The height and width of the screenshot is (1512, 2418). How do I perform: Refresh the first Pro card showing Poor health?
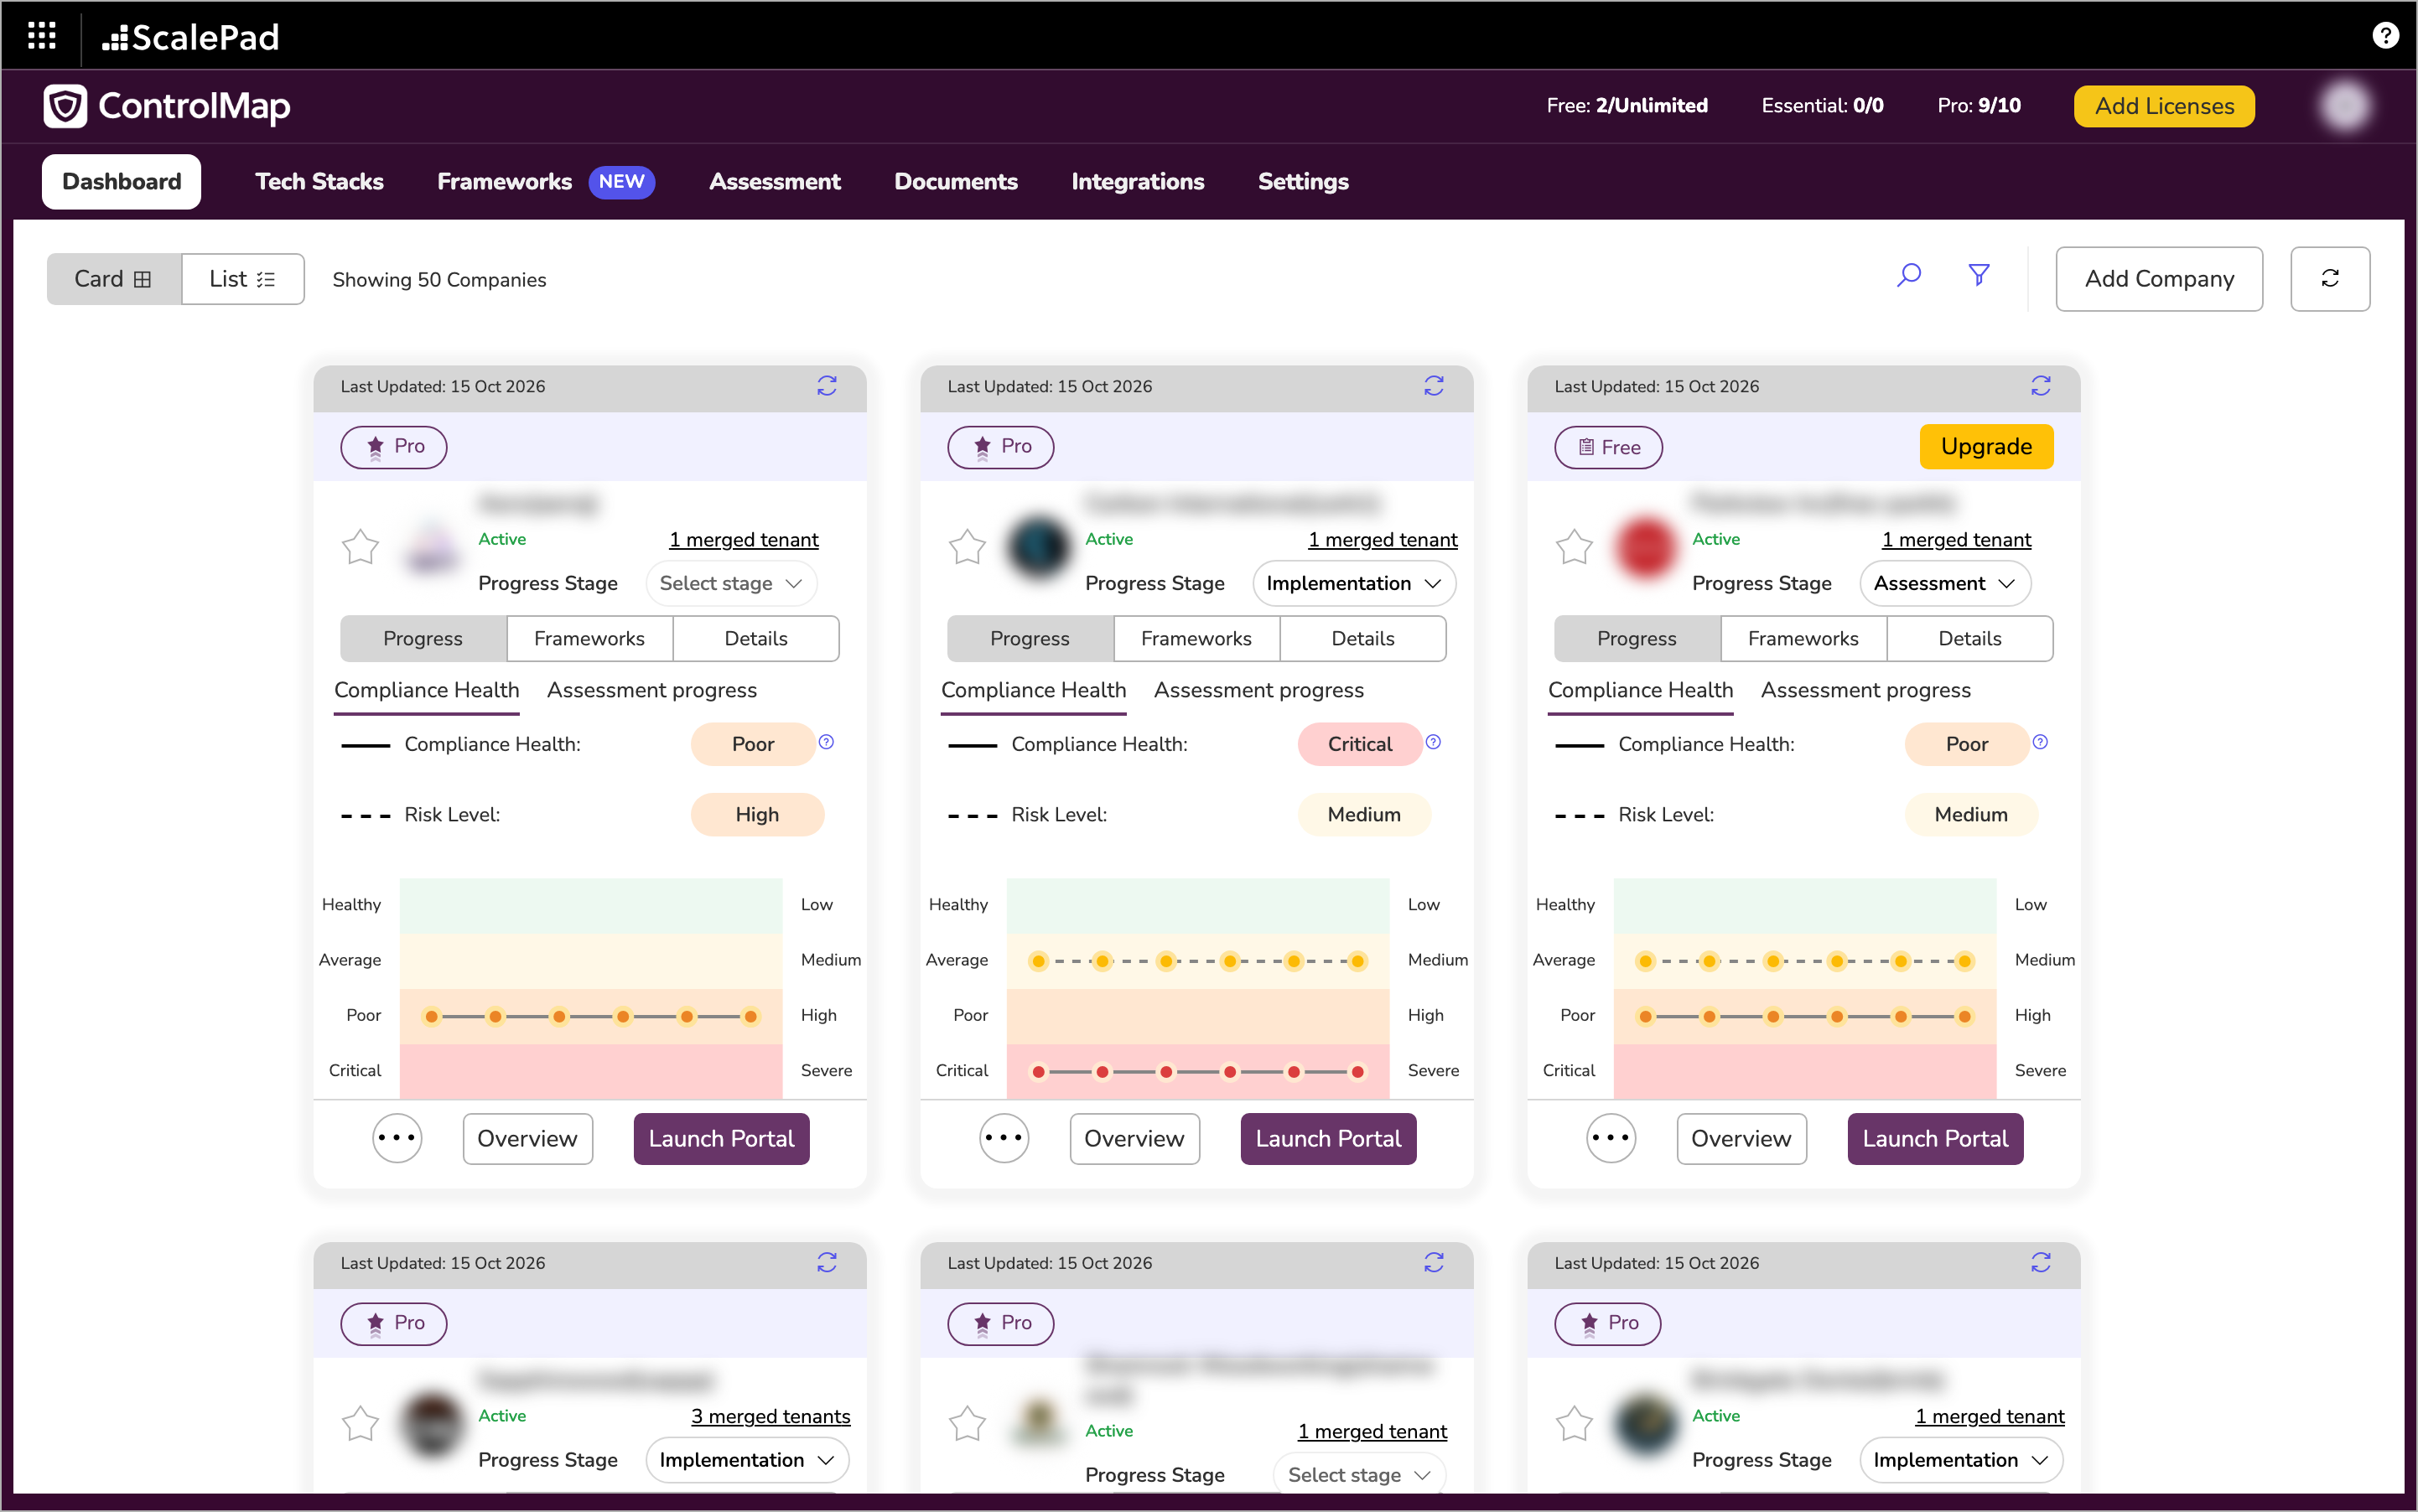coord(827,386)
